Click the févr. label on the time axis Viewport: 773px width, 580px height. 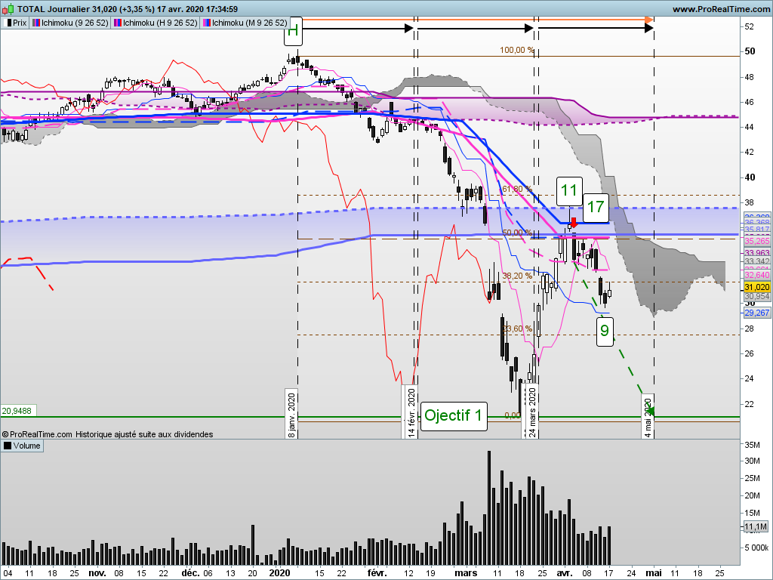click(x=377, y=573)
